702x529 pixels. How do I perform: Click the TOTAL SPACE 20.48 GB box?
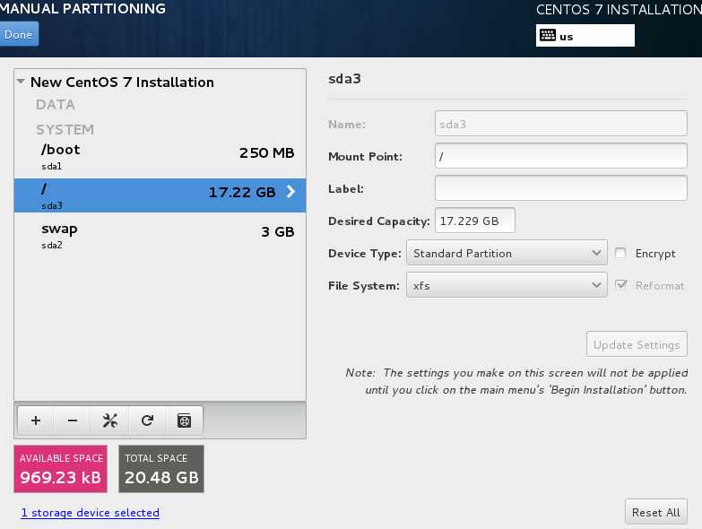tap(161, 469)
